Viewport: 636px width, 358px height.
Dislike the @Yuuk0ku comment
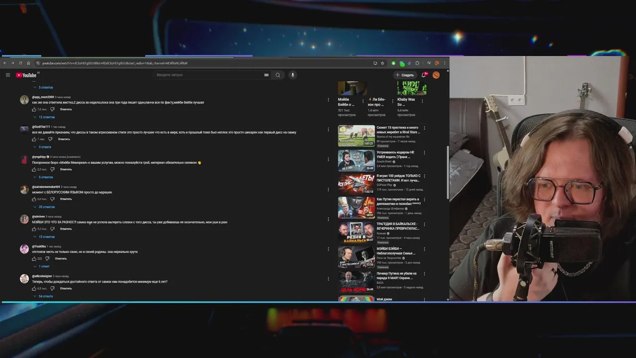point(47,259)
